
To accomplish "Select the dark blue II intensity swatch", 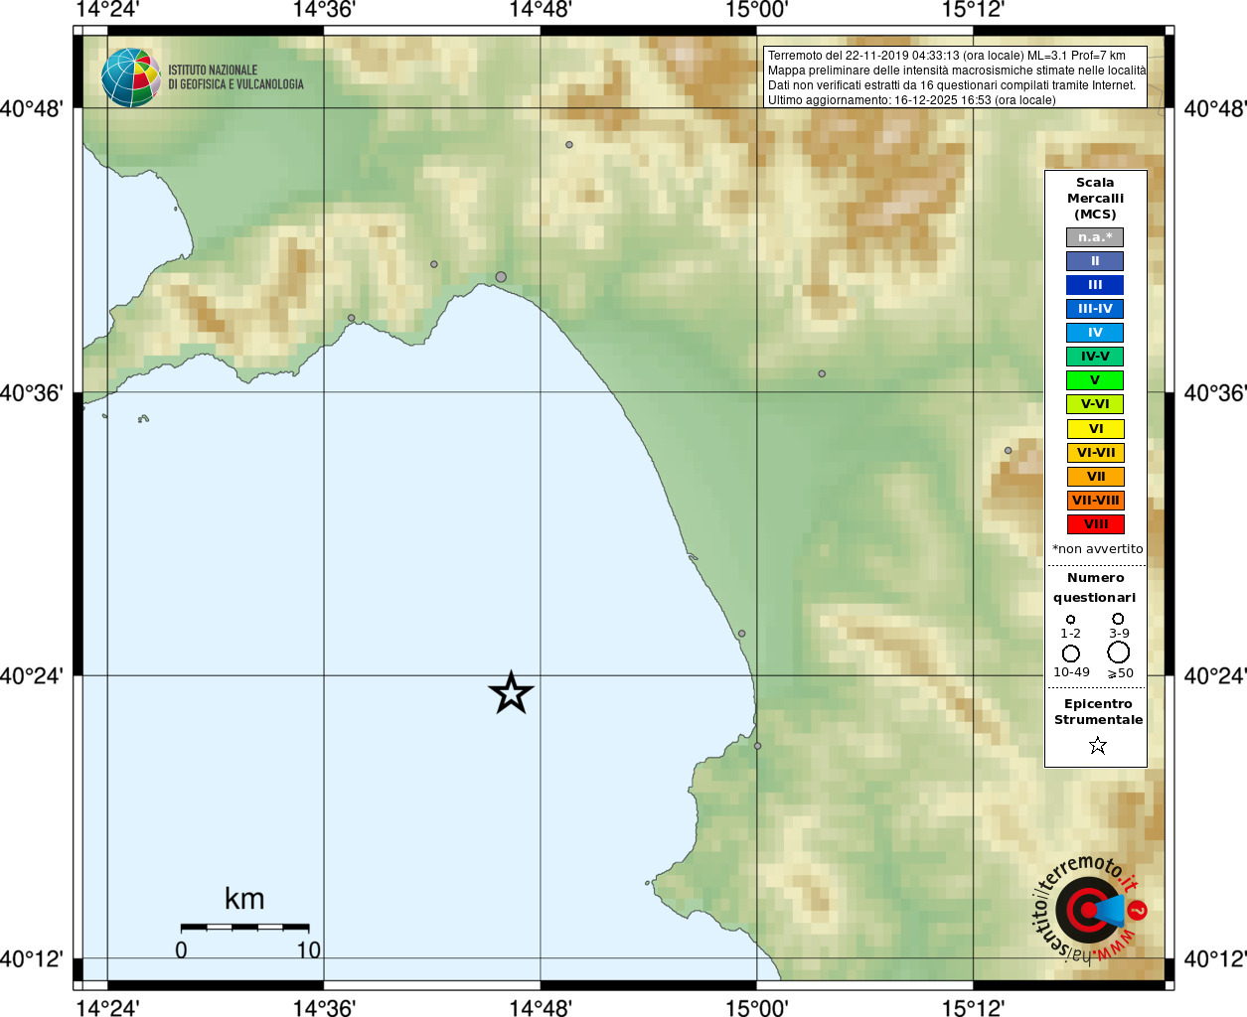I will (x=1095, y=261).
